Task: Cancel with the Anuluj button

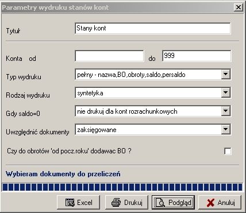Action: 220,202
